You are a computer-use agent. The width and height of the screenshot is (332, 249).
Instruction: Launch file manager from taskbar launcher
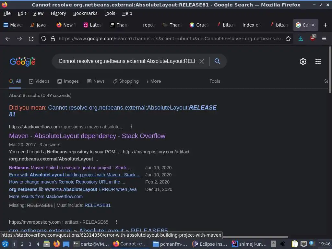click(47, 244)
